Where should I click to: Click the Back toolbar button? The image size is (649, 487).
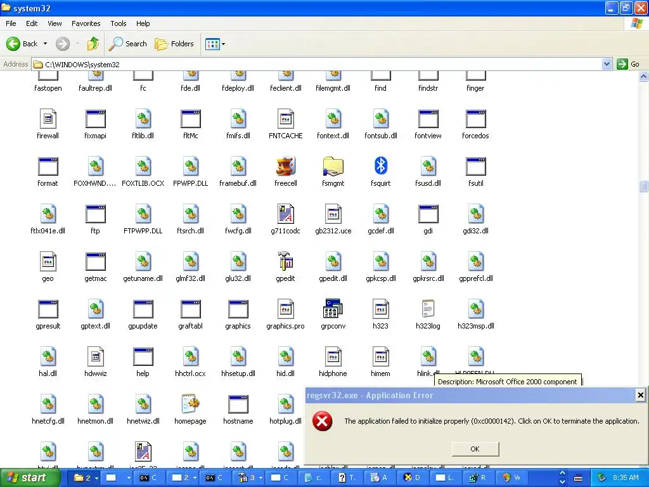click(x=22, y=44)
